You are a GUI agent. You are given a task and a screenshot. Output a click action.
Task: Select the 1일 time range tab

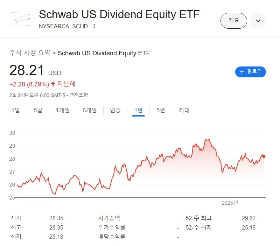(15, 110)
